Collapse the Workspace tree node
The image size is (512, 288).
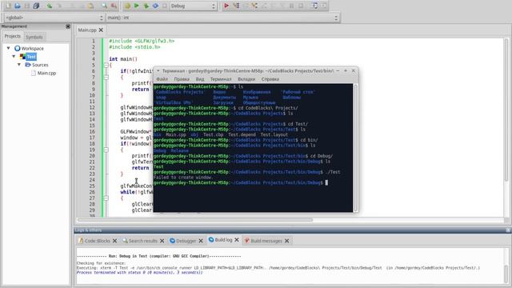(x=9, y=48)
